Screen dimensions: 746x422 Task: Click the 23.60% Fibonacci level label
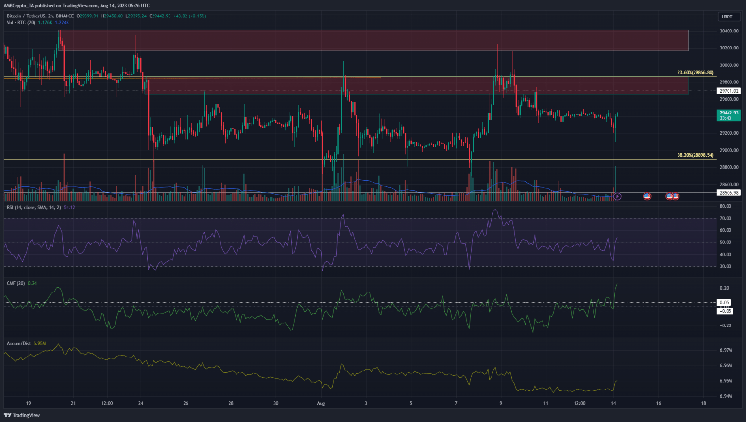[x=695, y=72]
